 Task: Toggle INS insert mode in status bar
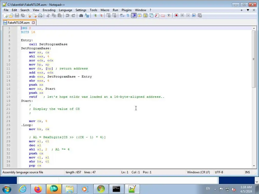pyautogui.click(x=247, y=172)
